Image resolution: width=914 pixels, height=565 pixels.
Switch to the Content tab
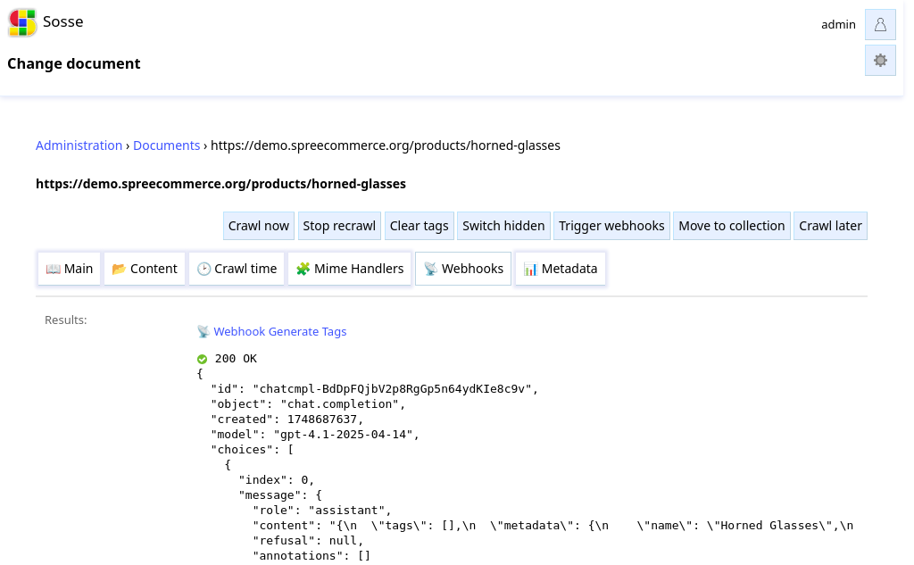pyautogui.click(x=145, y=269)
